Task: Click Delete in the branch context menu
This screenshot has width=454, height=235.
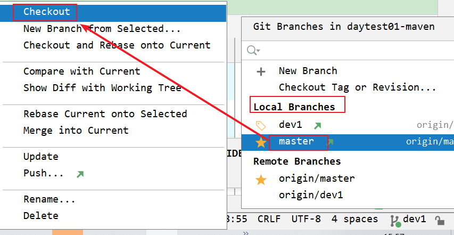Action: click(x=41, y=216)
